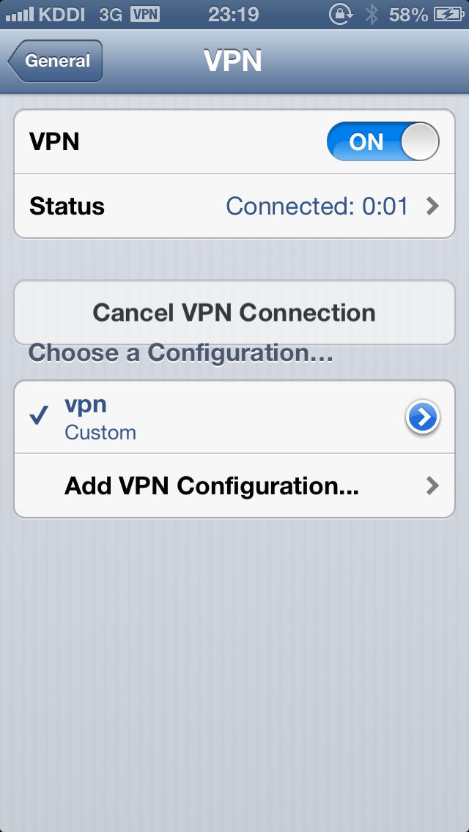Tap the checkmark beside vpn configuration
This screenshot has height=832, width=469.
pos(40,415)
